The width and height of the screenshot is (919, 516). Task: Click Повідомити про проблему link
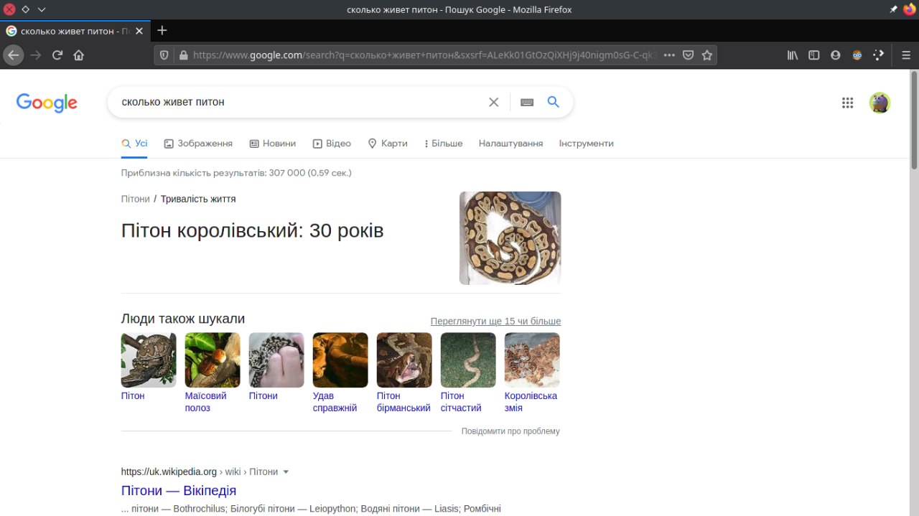pyautogui.click(x=510, y=431)
